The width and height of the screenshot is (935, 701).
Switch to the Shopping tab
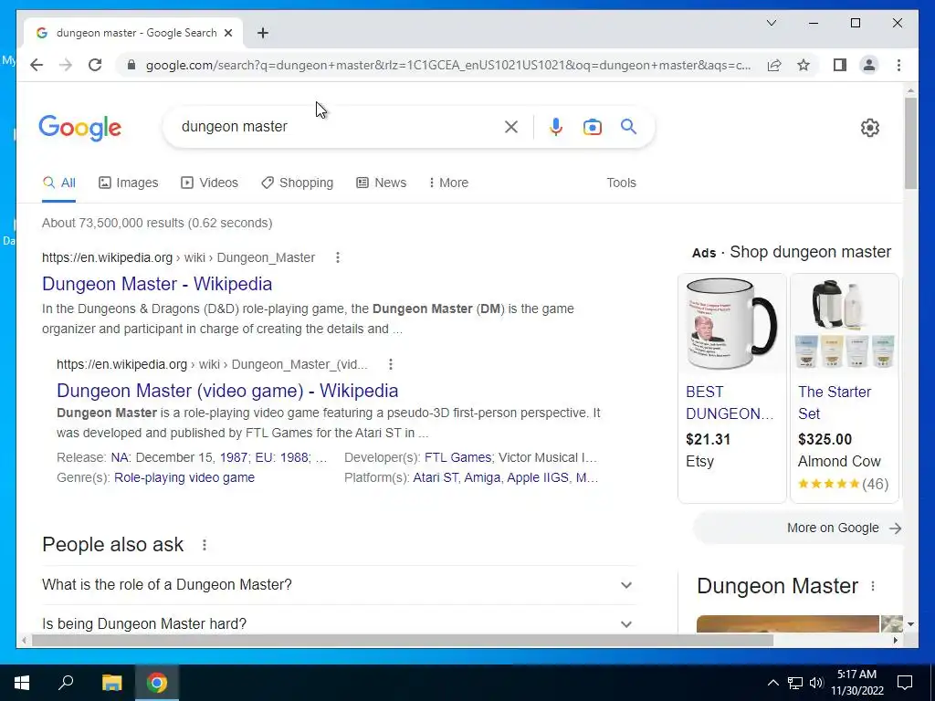pyautogui.click(x=297, y=183)
